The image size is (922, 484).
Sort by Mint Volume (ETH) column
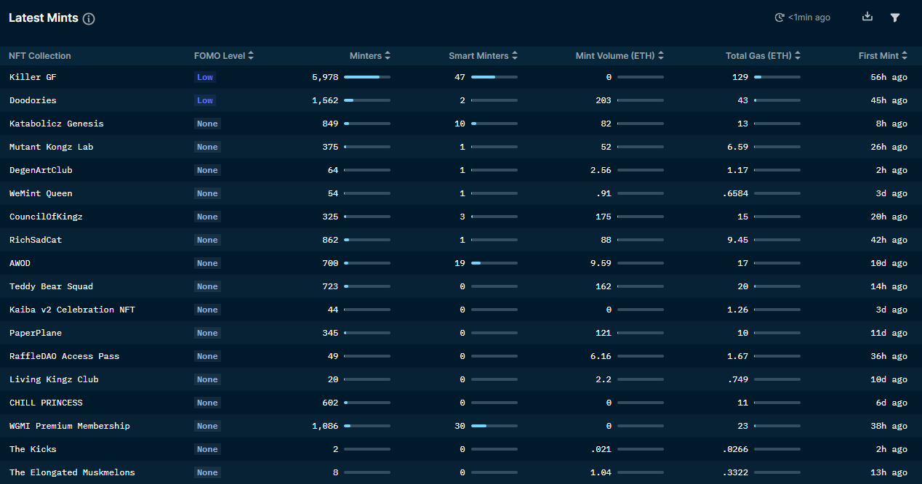[620, 56]
